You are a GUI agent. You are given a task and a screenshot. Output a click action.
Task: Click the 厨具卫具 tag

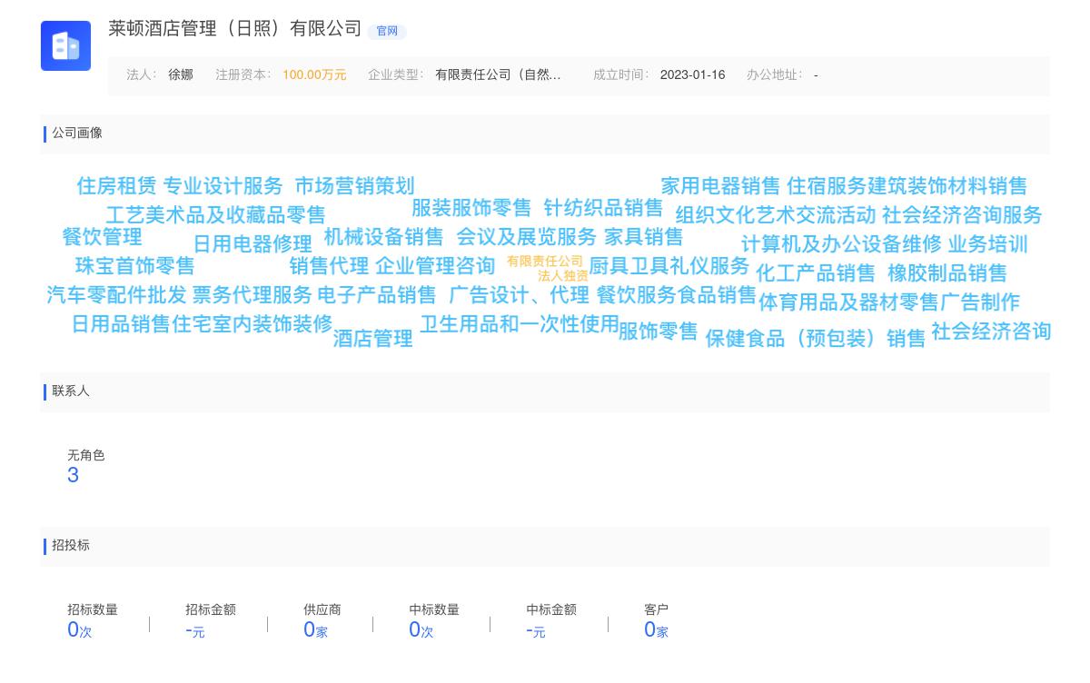point(629,266)
